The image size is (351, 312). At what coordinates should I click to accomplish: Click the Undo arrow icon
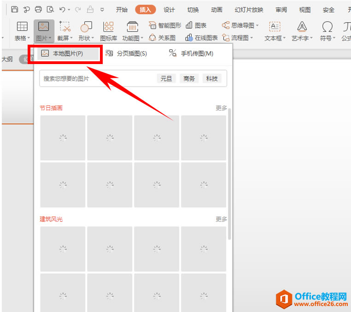(63, 9)
